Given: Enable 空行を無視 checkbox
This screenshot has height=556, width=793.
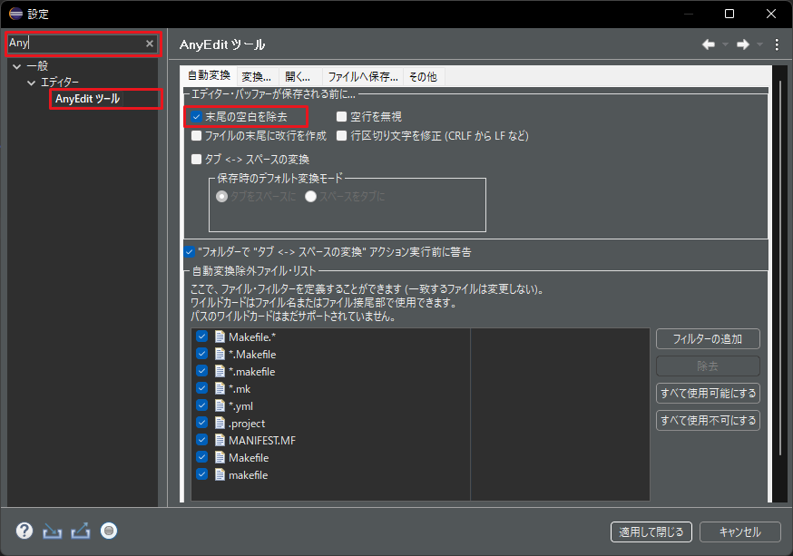Looking at the screenshot, I should point(341,117).
